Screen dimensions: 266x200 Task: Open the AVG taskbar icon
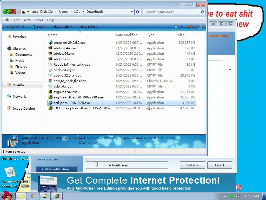tap(57, 196)
